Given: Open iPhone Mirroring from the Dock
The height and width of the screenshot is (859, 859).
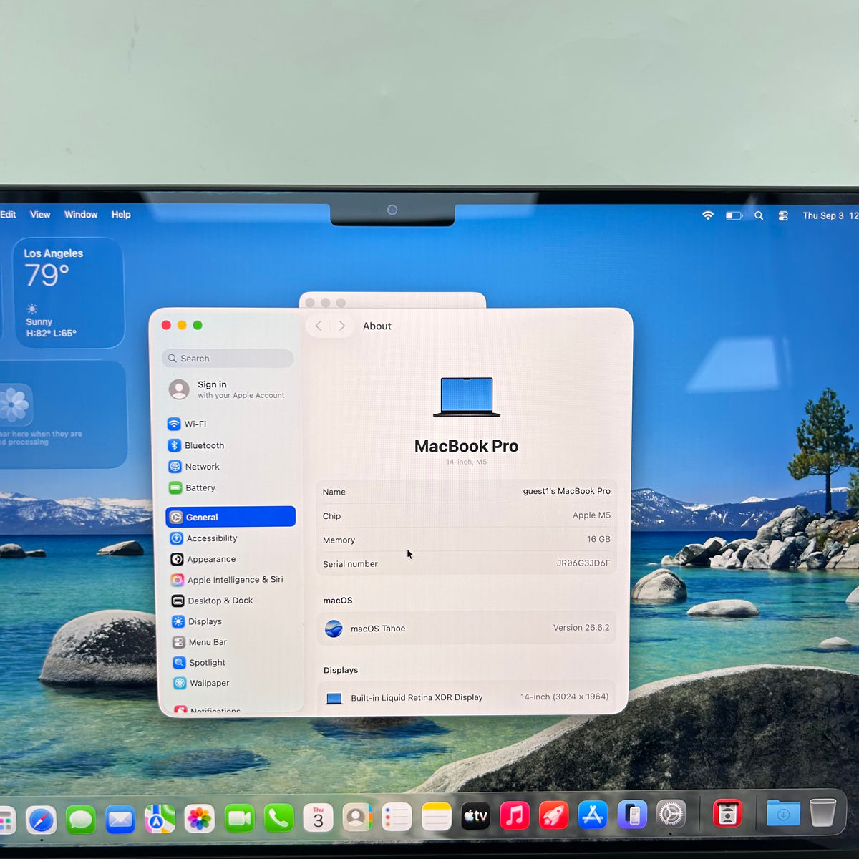Looking at the screenshot, I should [x=633, y=815].
